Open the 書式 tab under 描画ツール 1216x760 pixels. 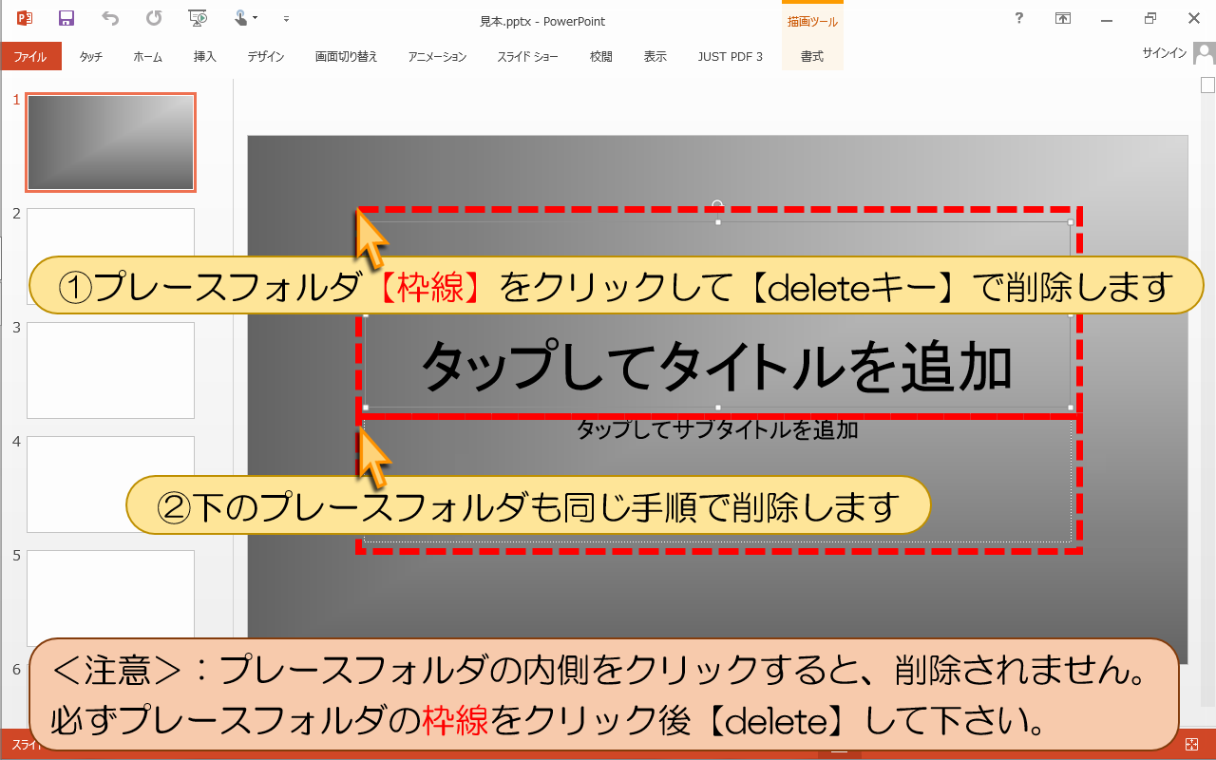[812, 57]
